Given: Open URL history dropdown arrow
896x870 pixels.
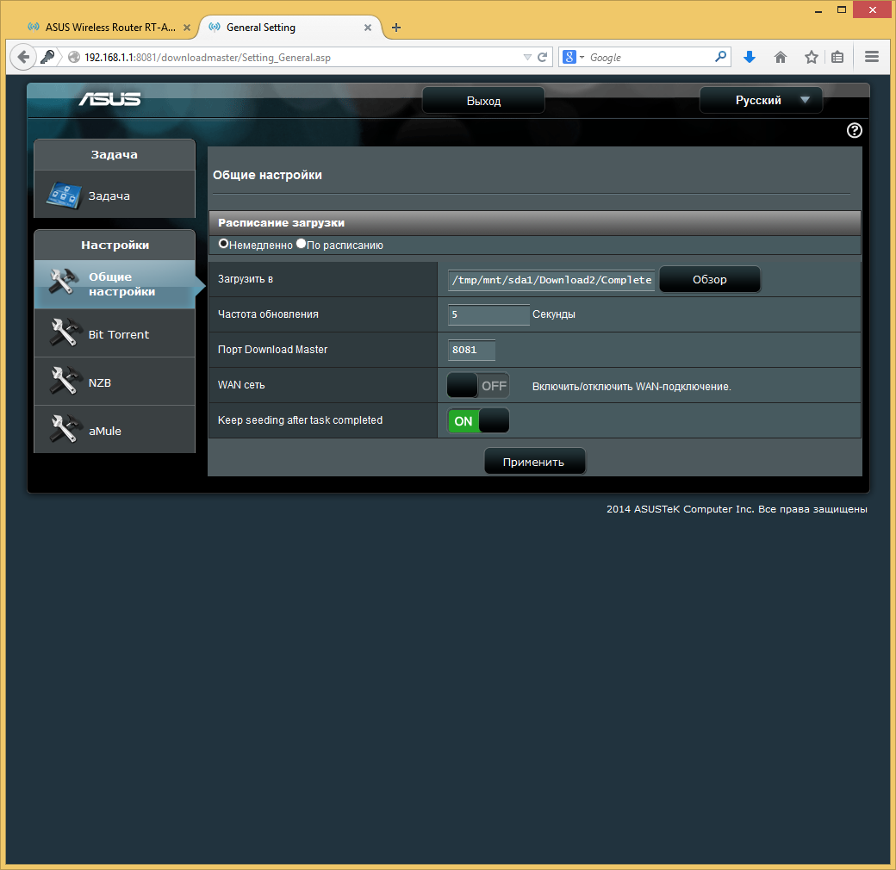Looking at the screenshot, I should (x=527, y=57).
